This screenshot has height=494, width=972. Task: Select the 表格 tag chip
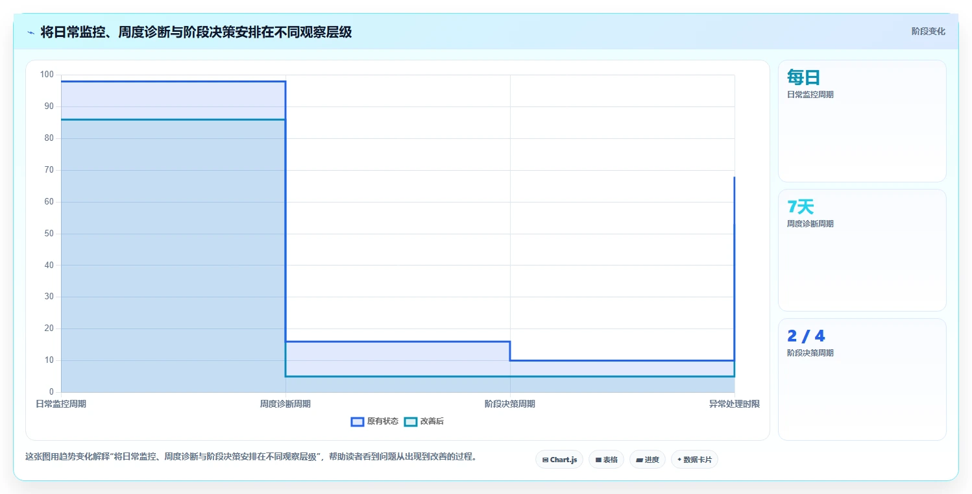(606, 460)
